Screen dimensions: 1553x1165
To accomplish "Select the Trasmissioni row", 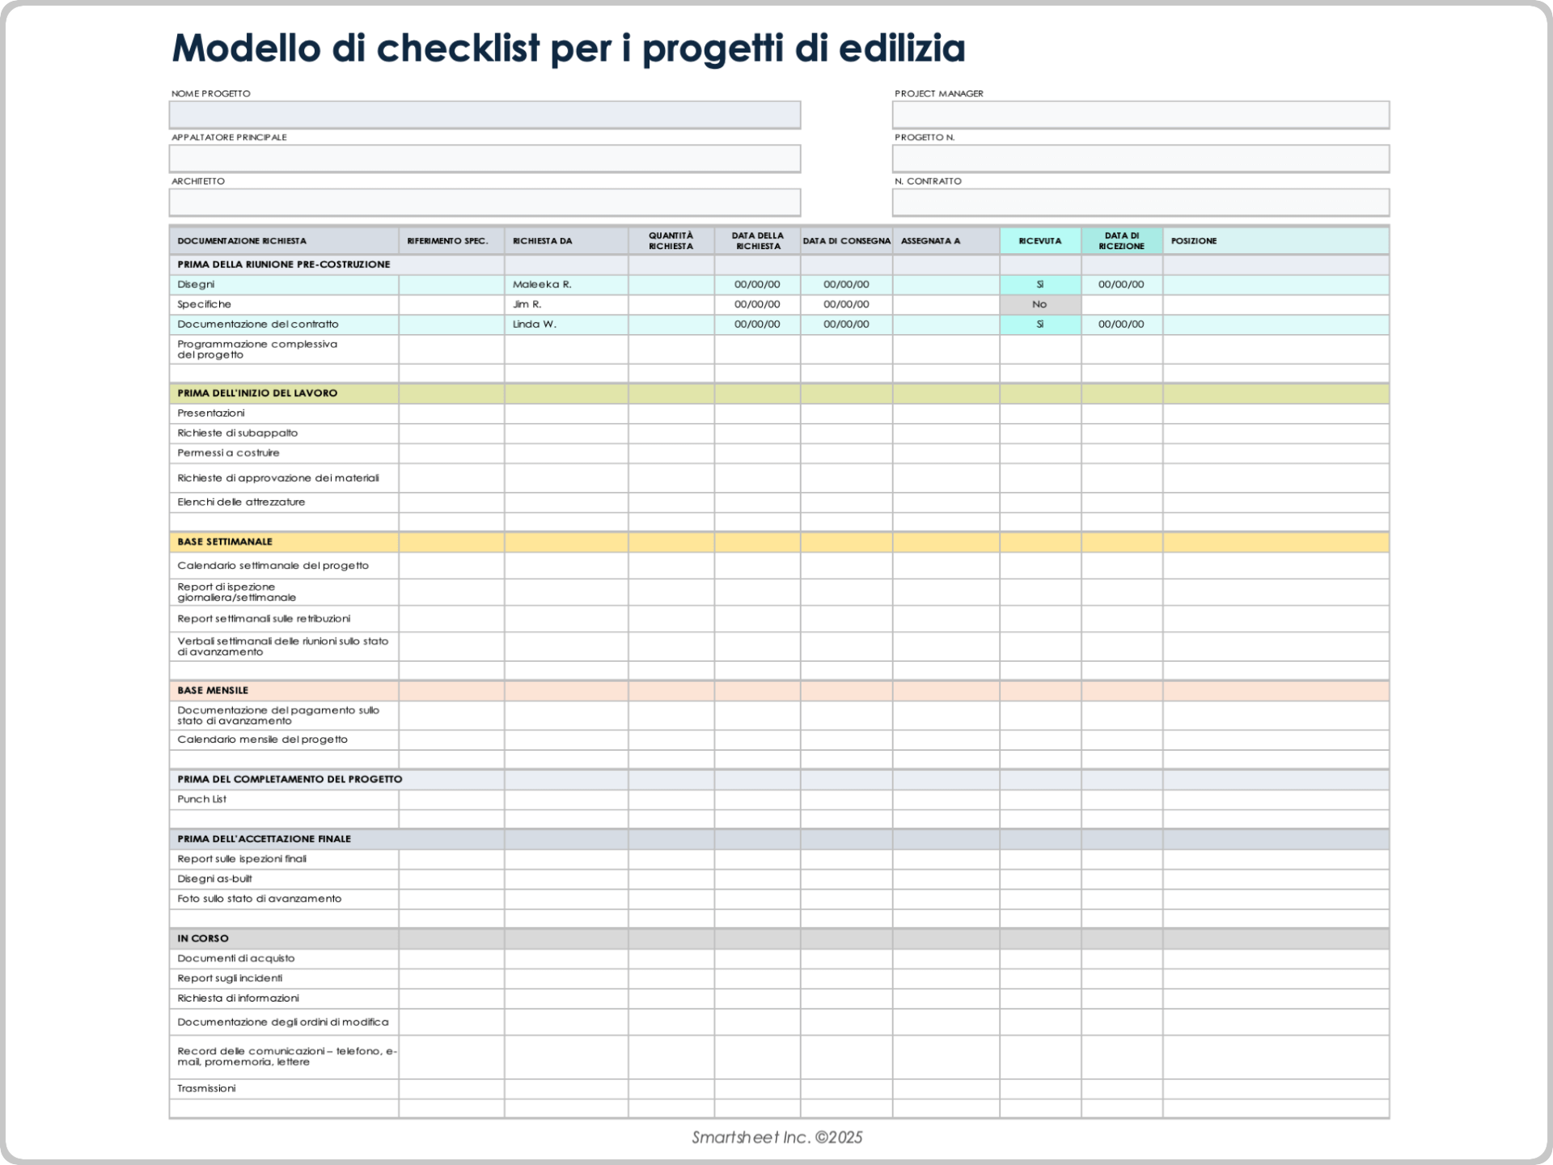I will (779, 1089).
